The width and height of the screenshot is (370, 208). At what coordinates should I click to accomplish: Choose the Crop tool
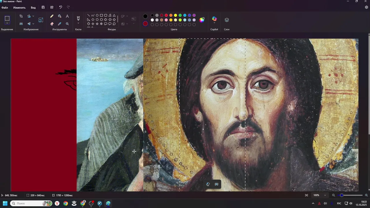(x=21, y=16)
